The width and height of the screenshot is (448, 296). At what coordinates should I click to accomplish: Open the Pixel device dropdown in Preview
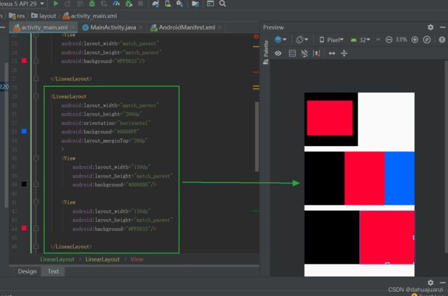tap(332, 40)
